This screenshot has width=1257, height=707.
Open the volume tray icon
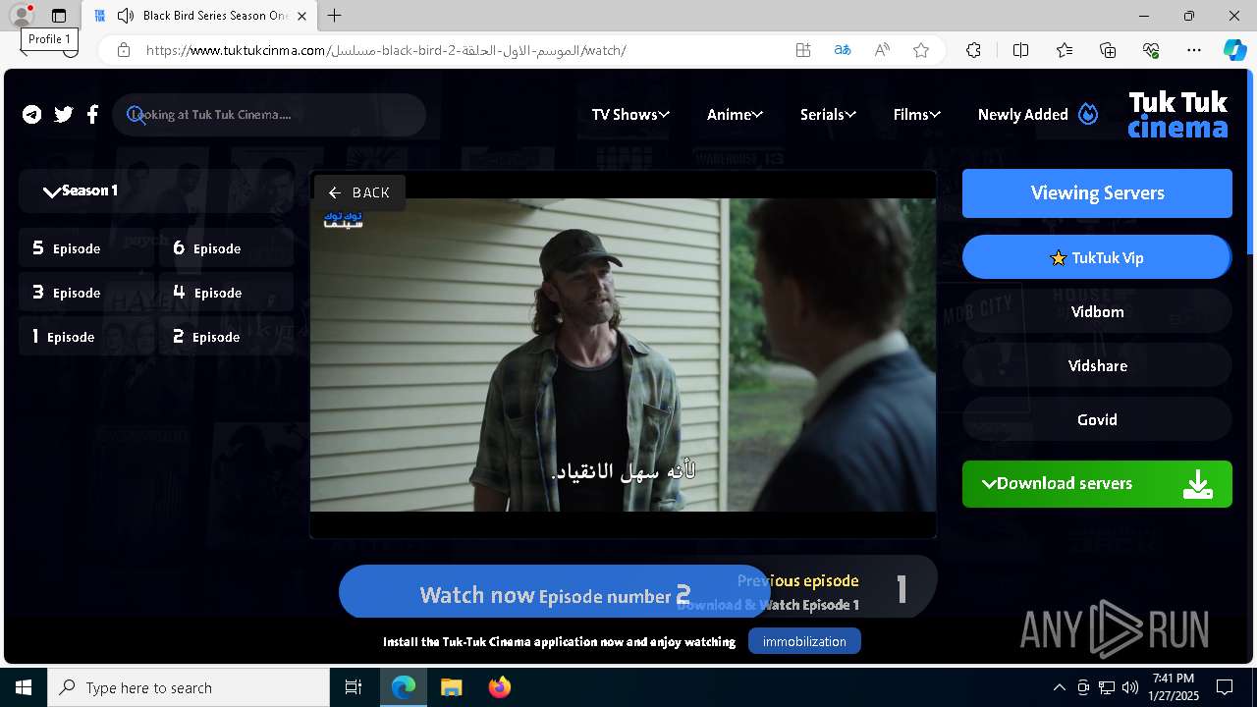1130,687
